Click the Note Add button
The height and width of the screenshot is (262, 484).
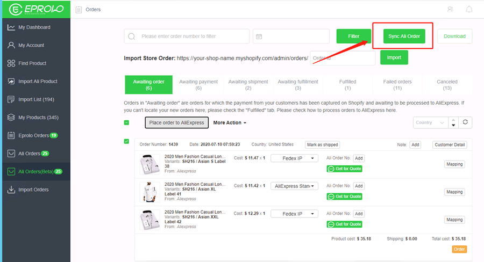[x=415, y=144]
